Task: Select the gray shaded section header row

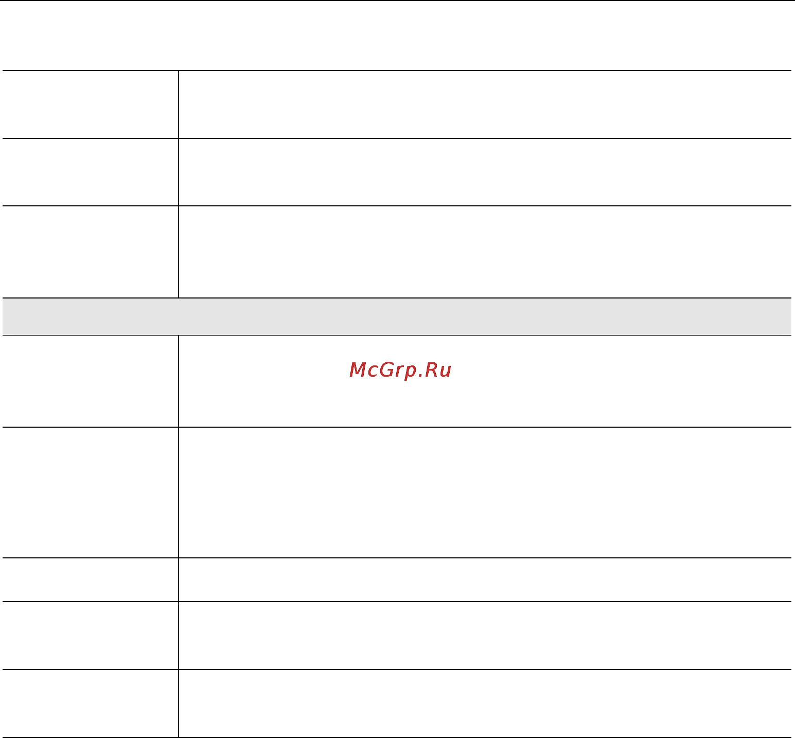Action: [397, 317]
